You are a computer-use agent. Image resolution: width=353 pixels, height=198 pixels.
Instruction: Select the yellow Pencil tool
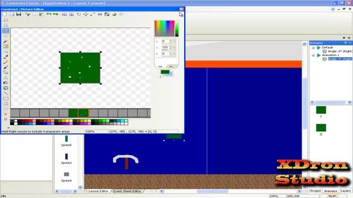coord(6,62)
